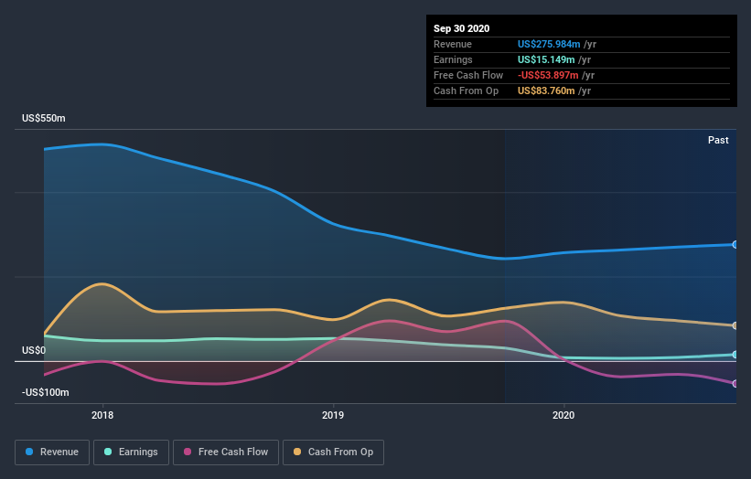Click the 2018 x-axis label
Viewport: 751px width, 479px height.
[x=102, y=415]
